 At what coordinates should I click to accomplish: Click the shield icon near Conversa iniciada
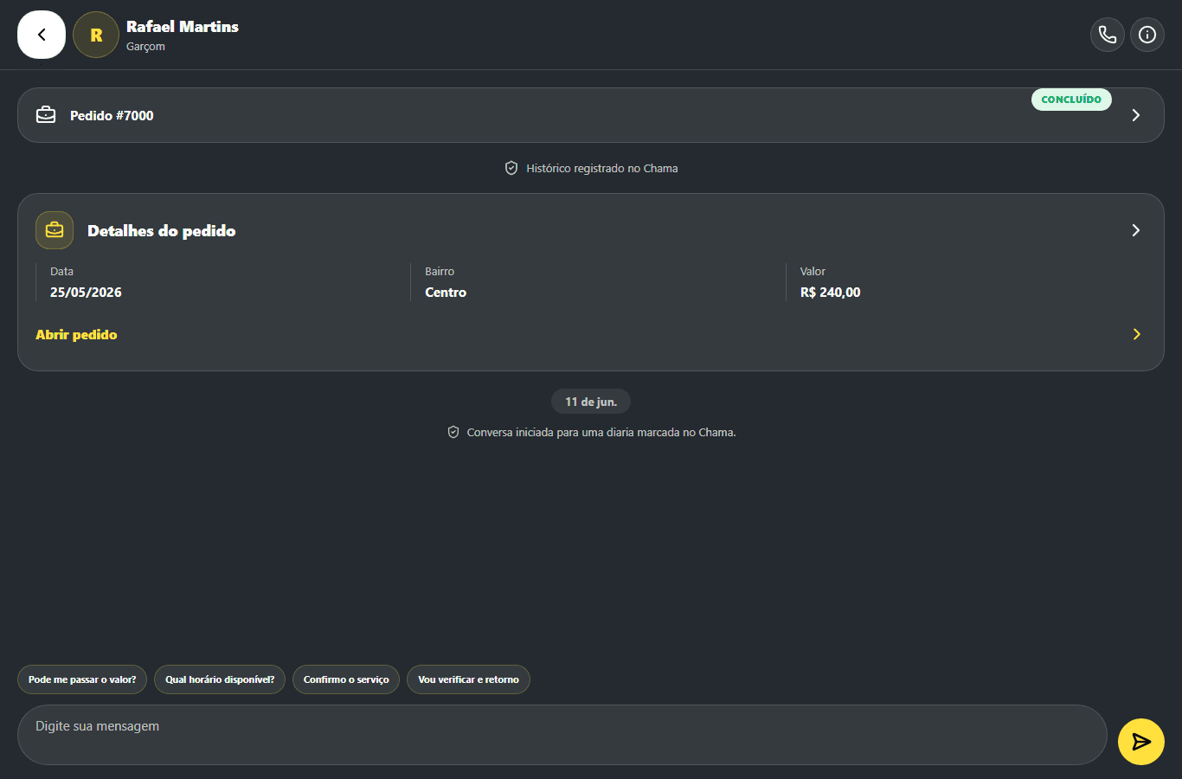(453, 432)
